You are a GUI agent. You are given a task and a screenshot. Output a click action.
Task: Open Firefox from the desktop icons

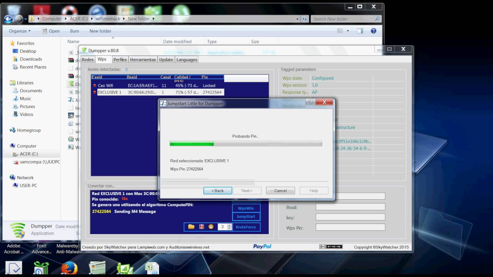(69, 268)
